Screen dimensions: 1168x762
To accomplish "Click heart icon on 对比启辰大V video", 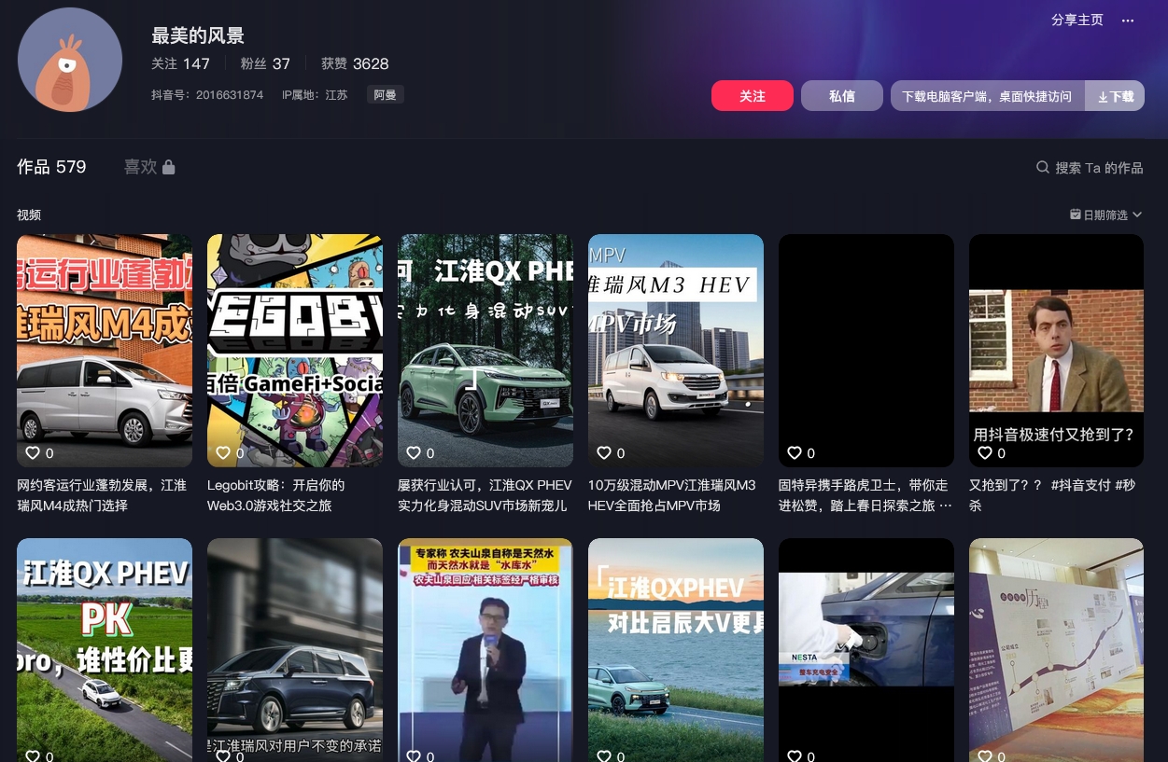I will pos(604,756).
